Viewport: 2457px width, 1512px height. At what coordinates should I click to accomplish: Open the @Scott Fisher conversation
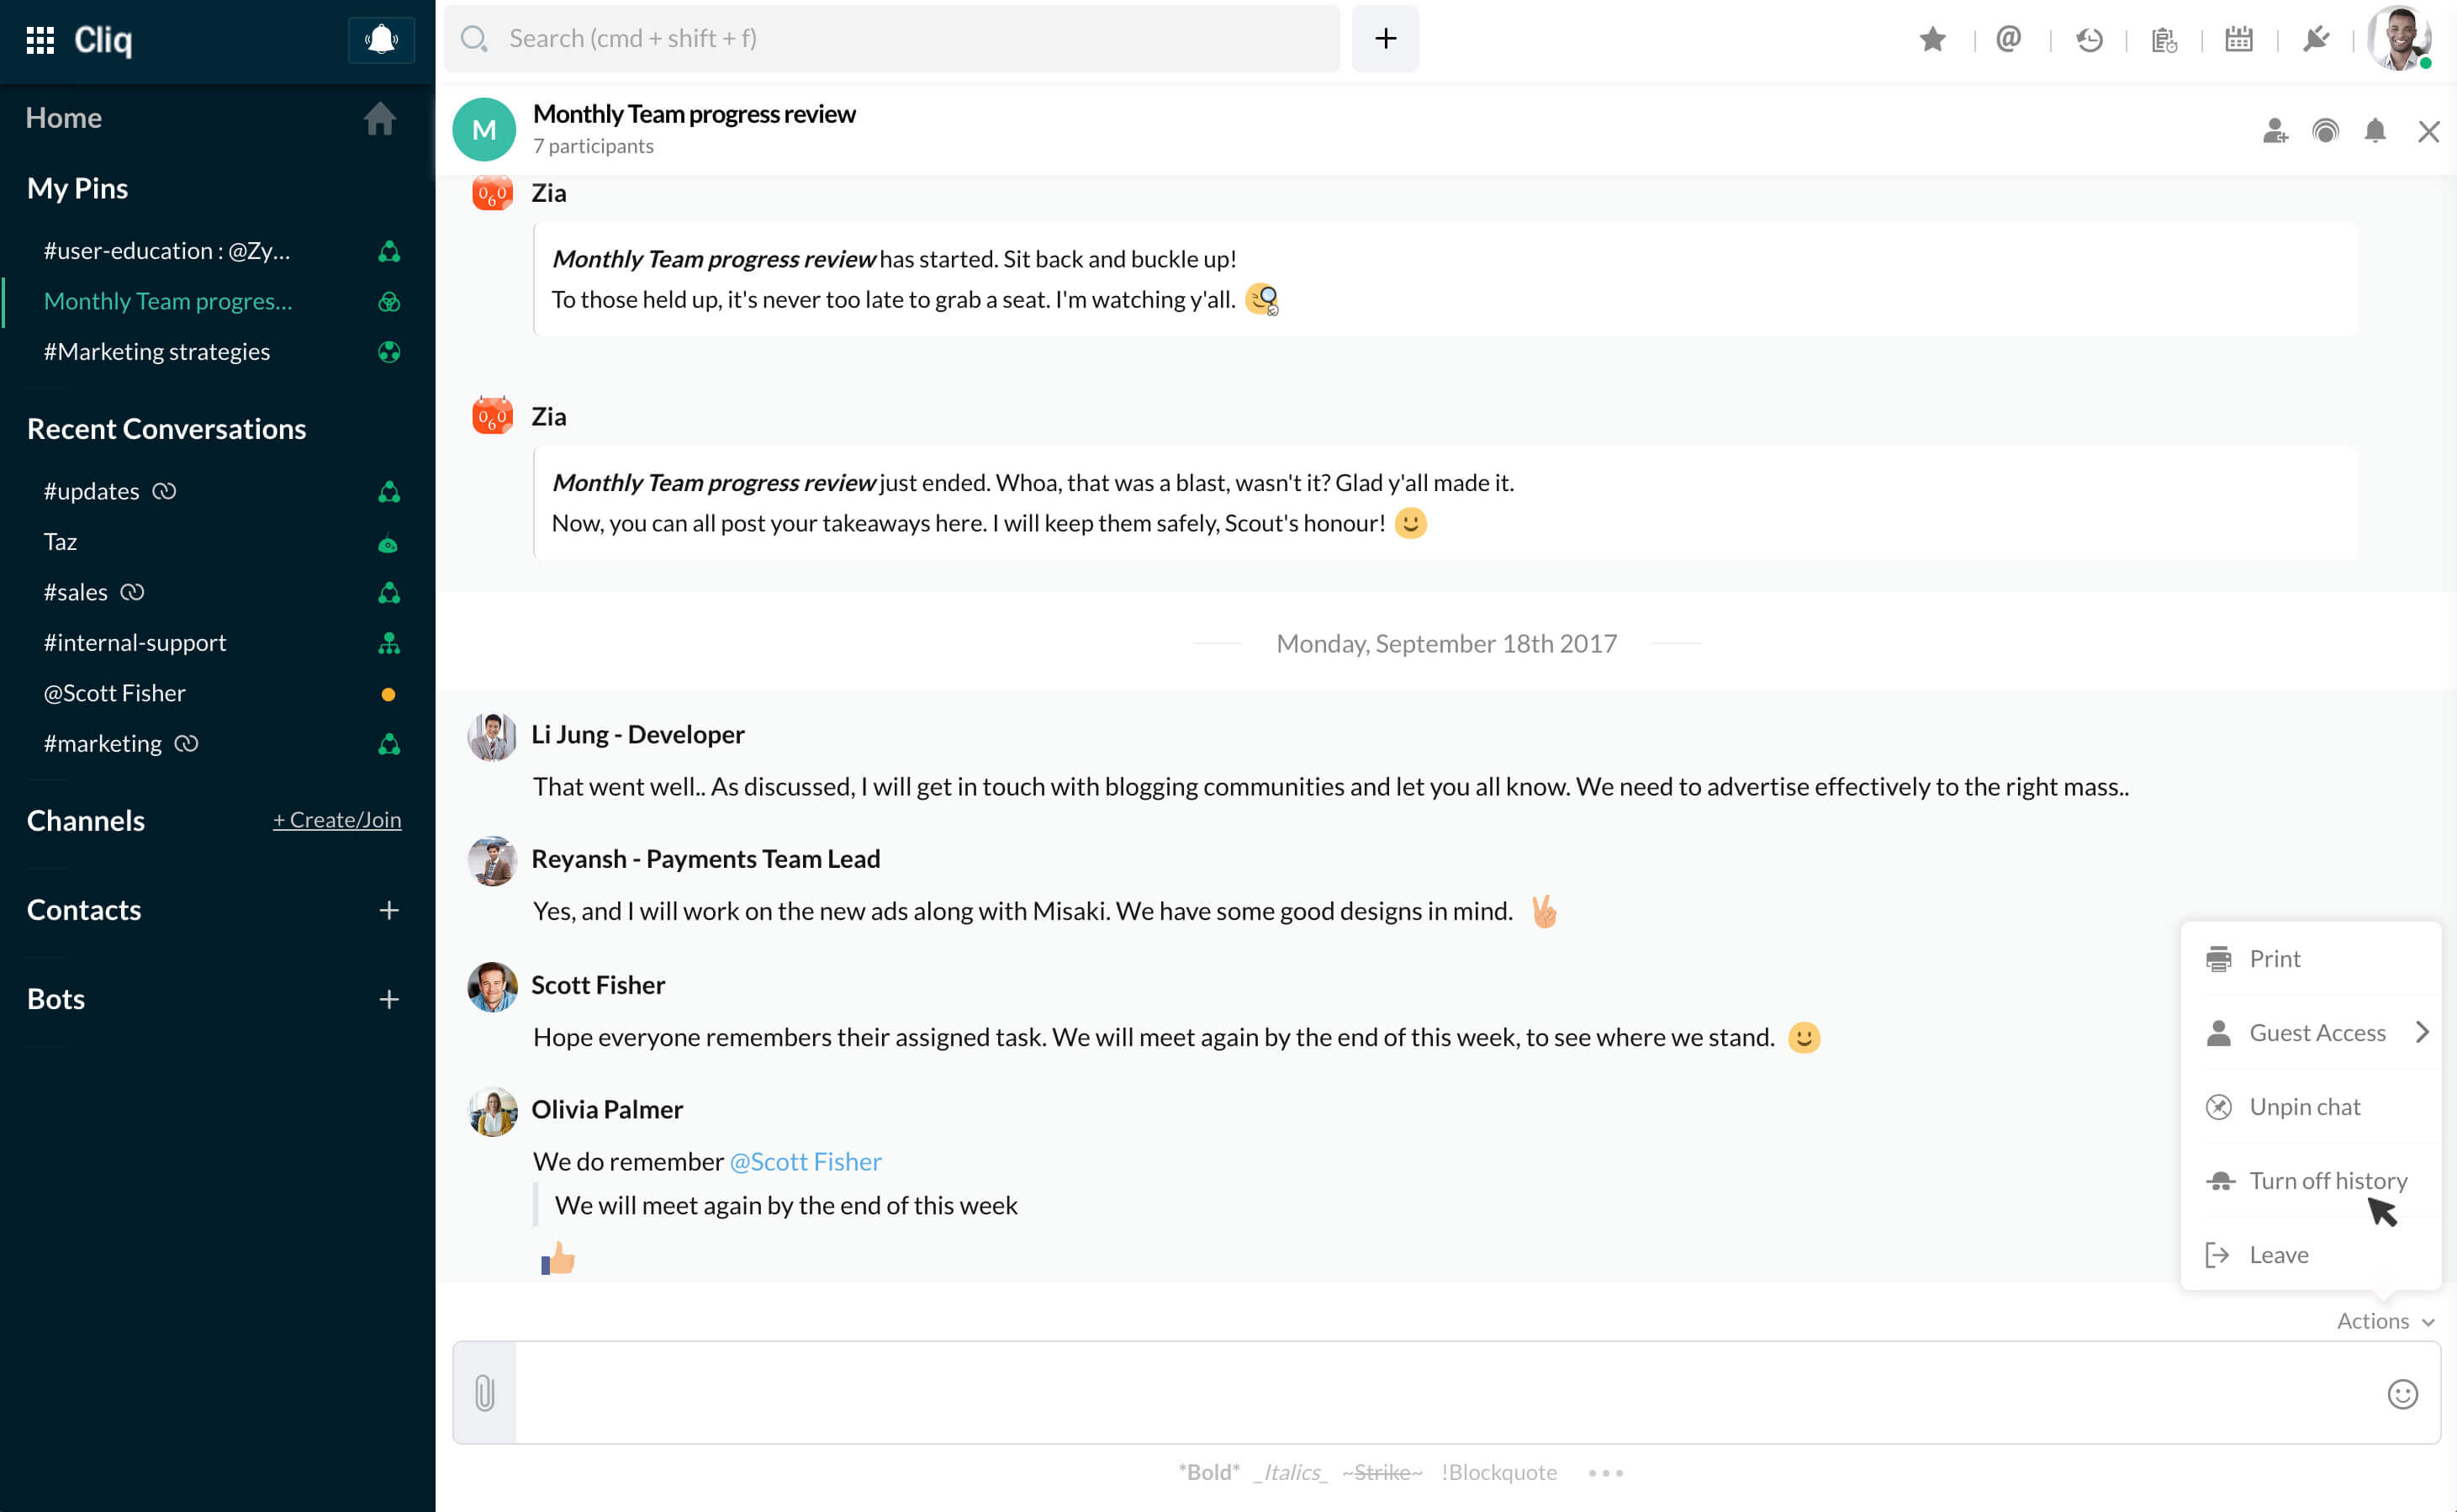(x=218, y=693)
